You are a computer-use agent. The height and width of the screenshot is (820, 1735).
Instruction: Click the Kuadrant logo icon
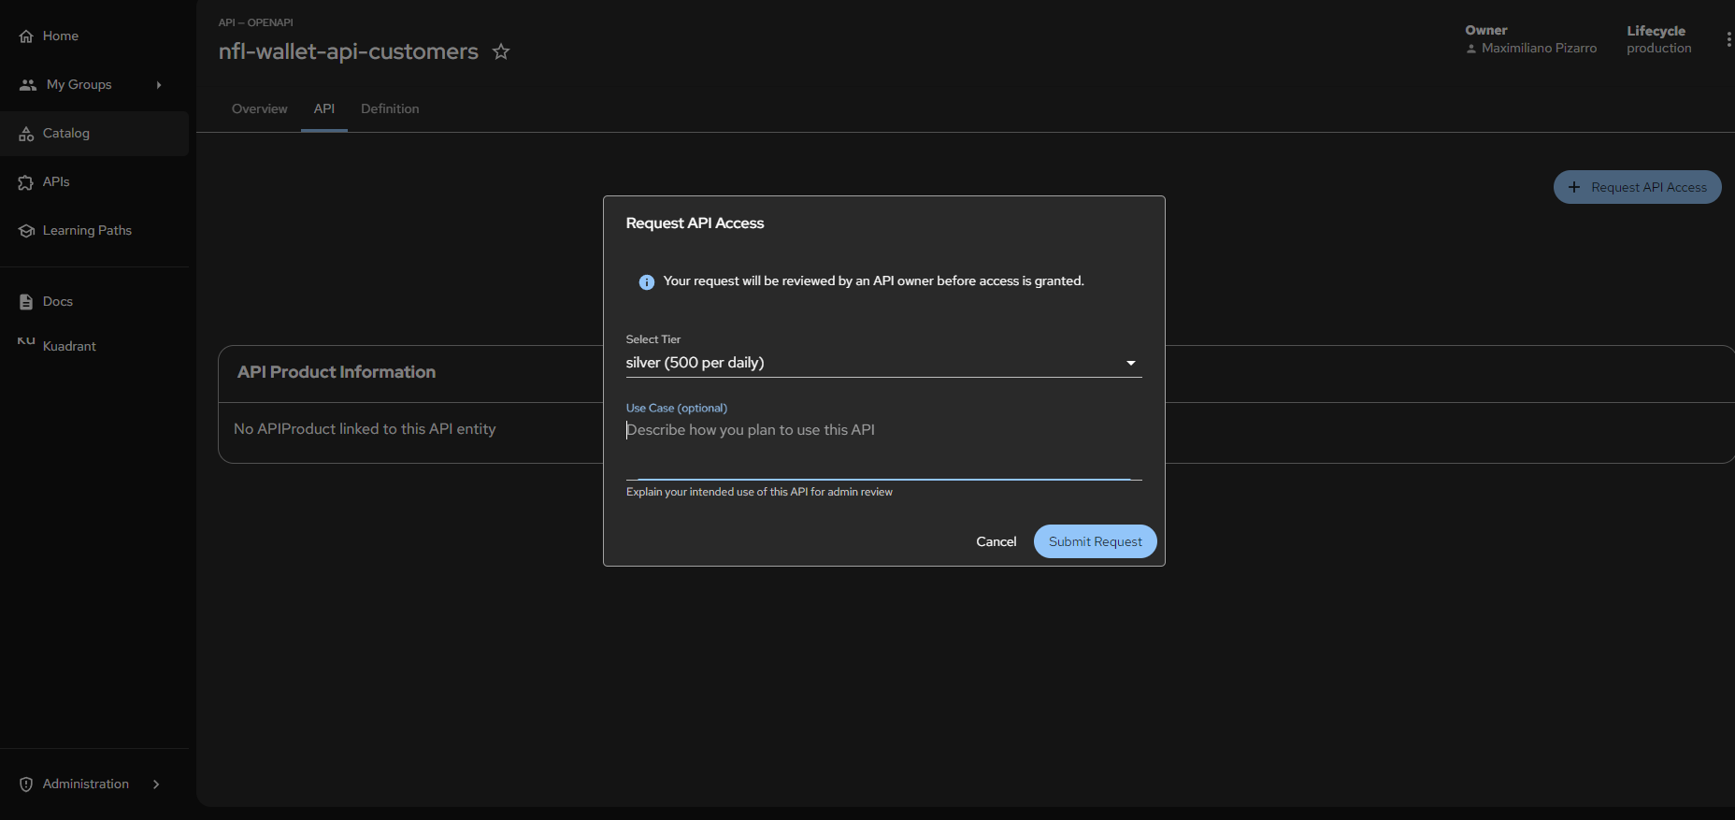[x=26, y=341]
